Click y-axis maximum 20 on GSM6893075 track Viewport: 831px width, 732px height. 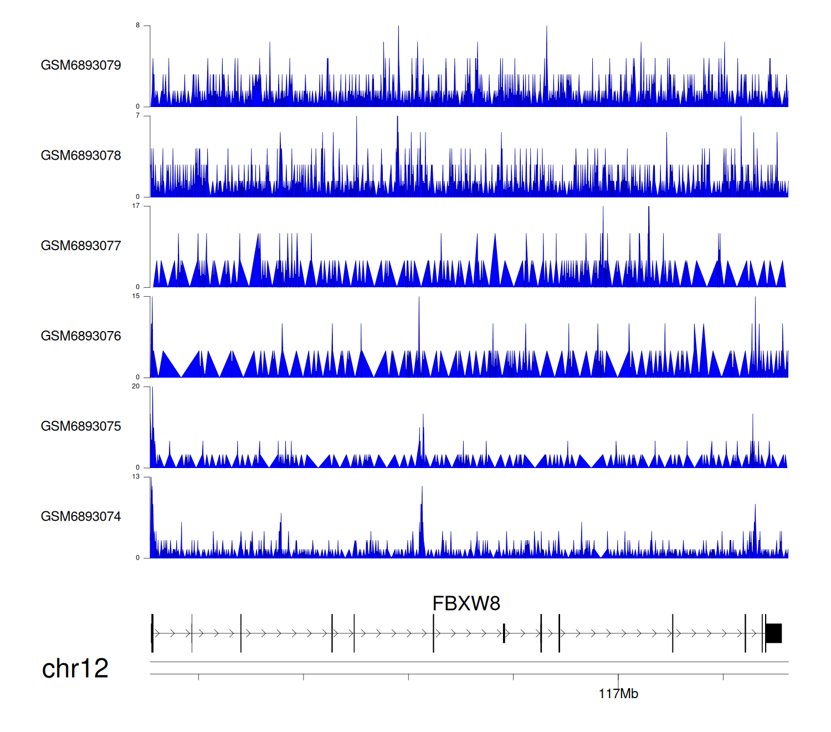click(x=136, y=387)
